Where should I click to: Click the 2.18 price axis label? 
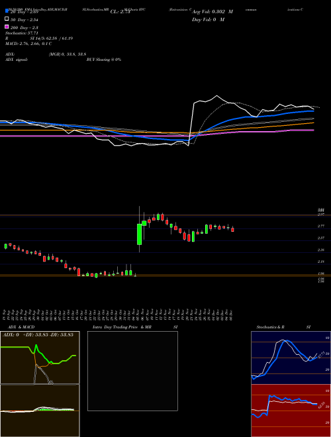click(x=320, y=262)
